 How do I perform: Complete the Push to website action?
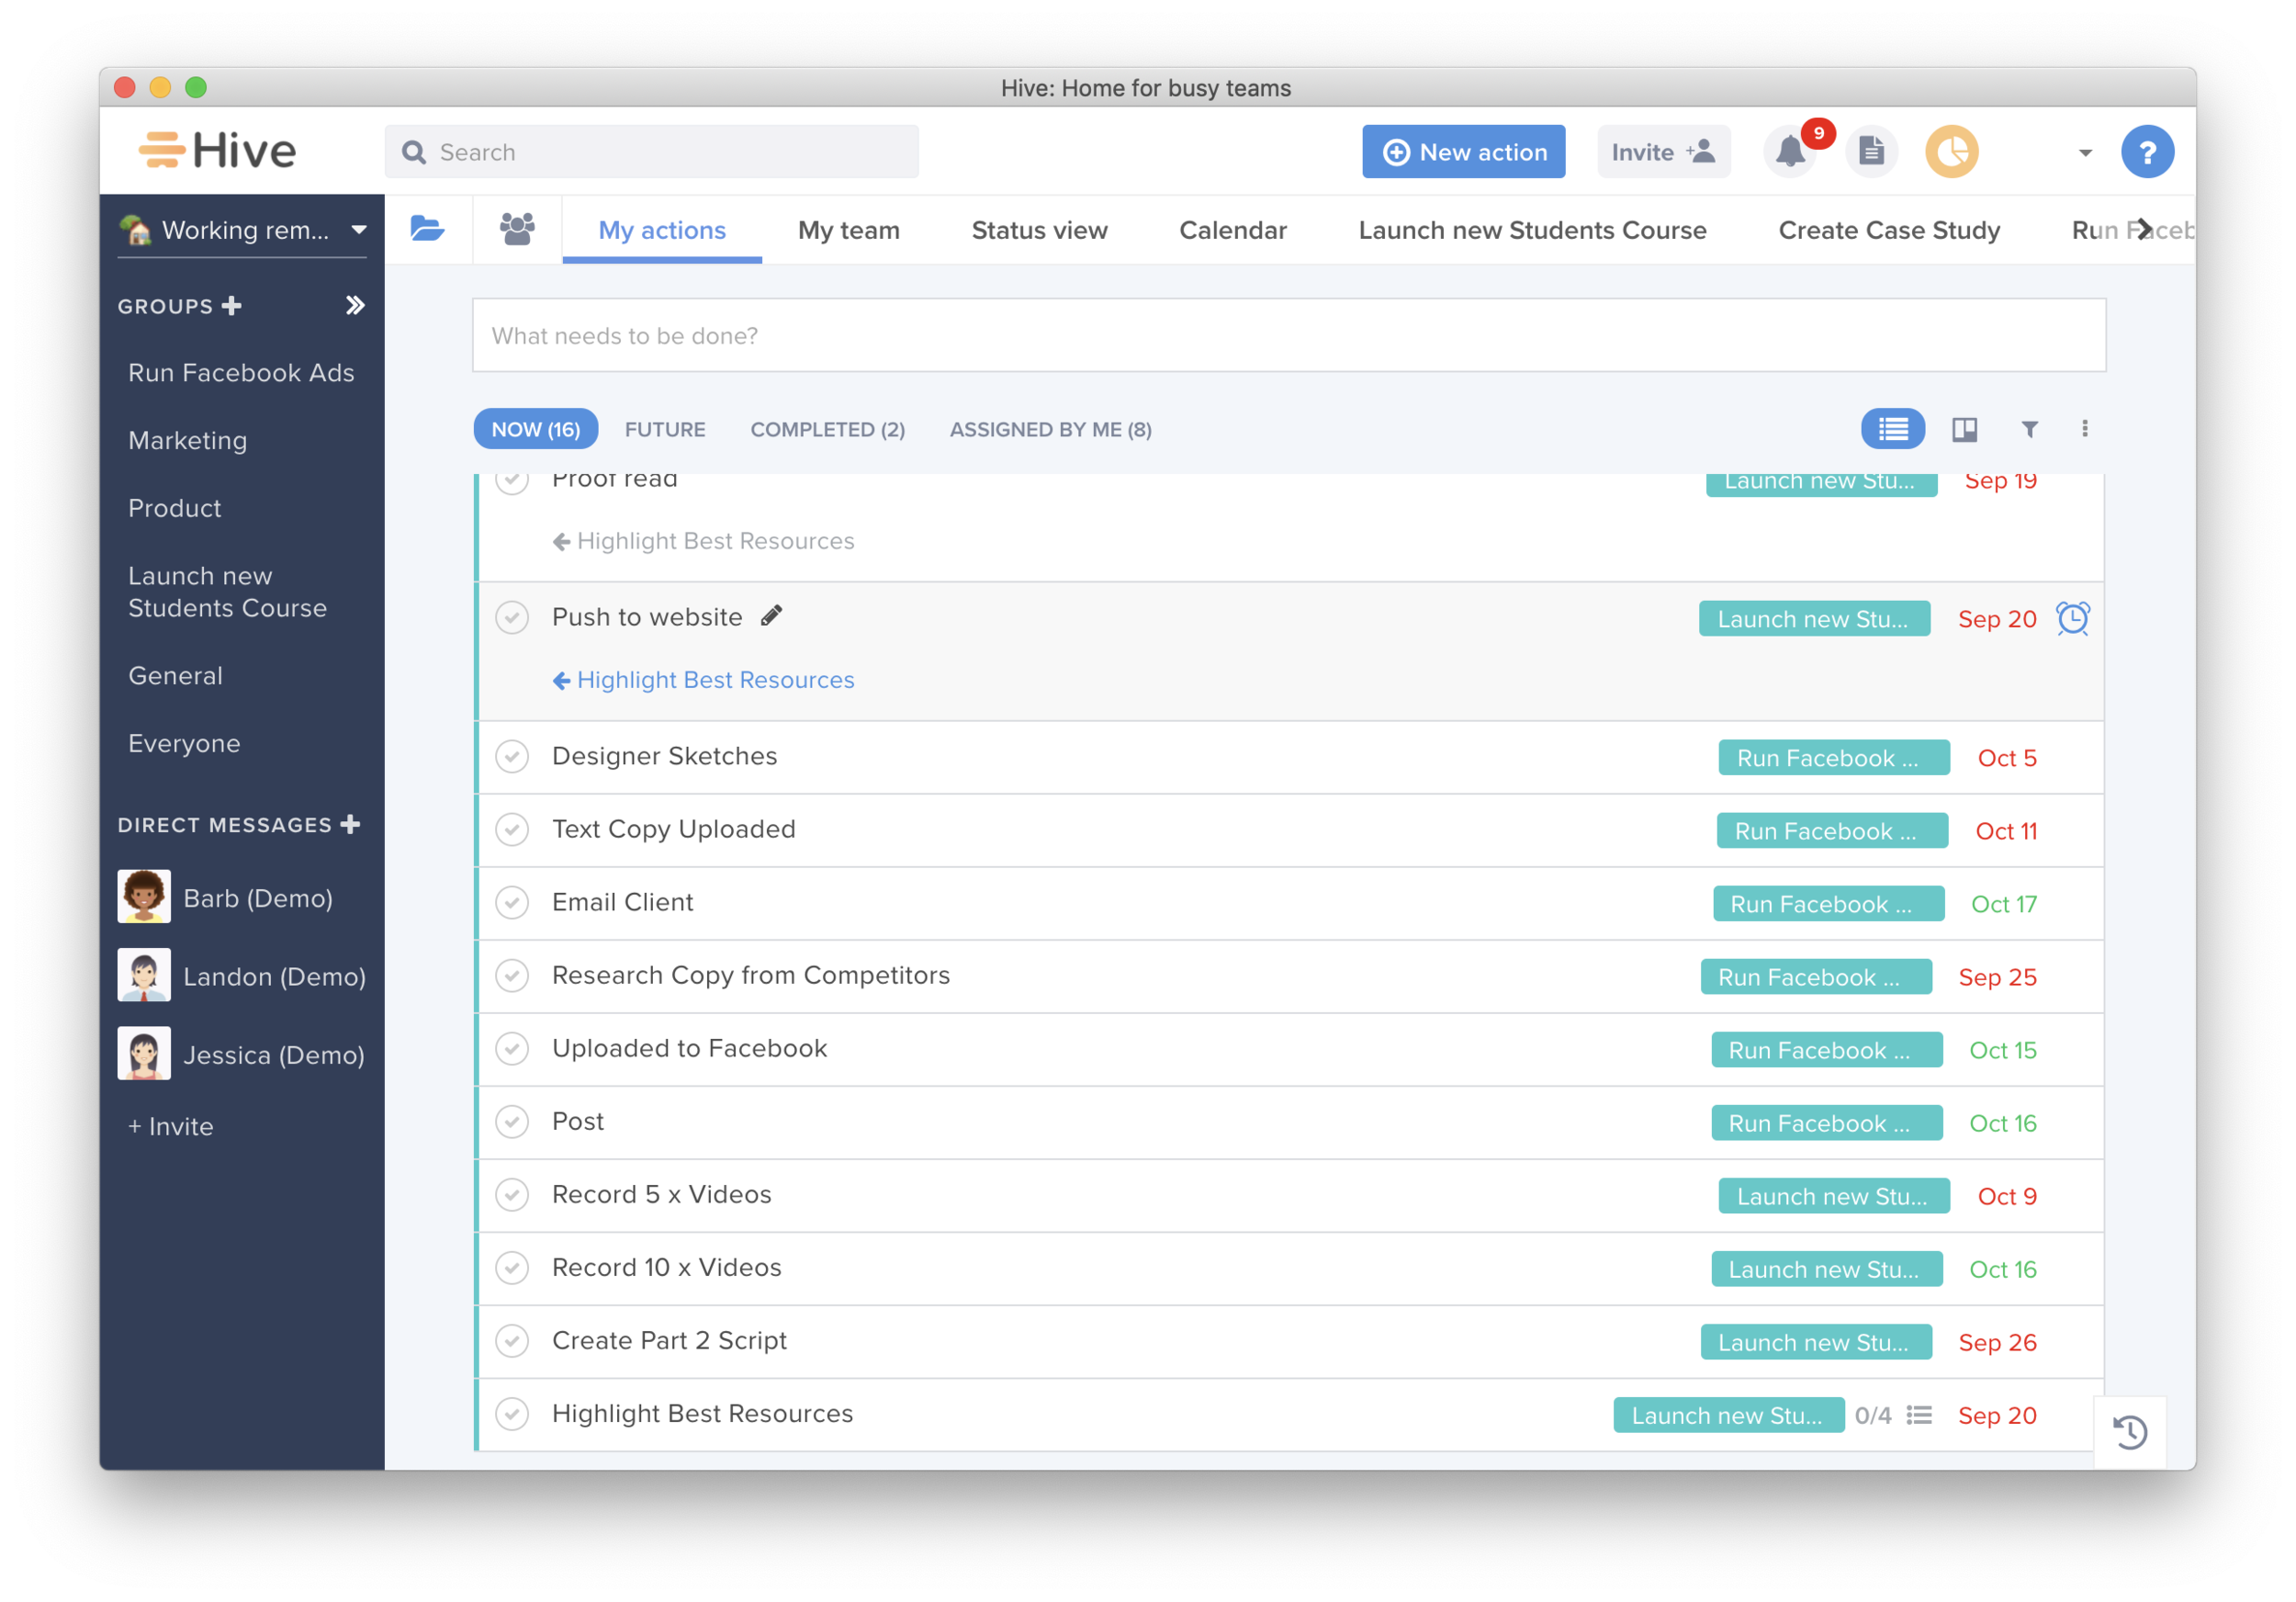512,617
